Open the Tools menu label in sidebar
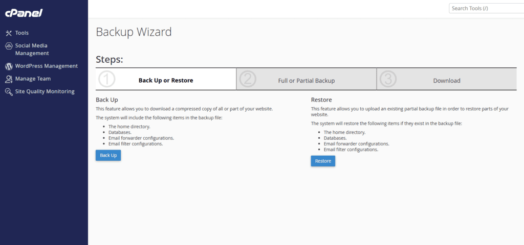Screen dimensions: 524x245 [x=22, y=33]
